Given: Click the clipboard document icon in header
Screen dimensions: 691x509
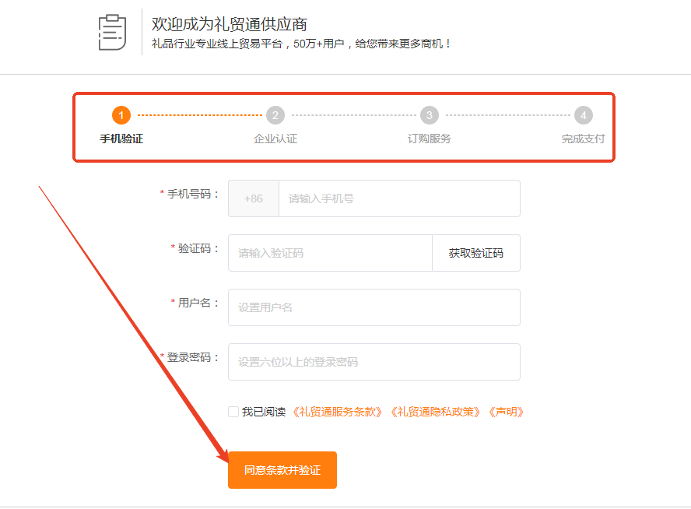Looking at the screenshot, I should coord(112,32).
